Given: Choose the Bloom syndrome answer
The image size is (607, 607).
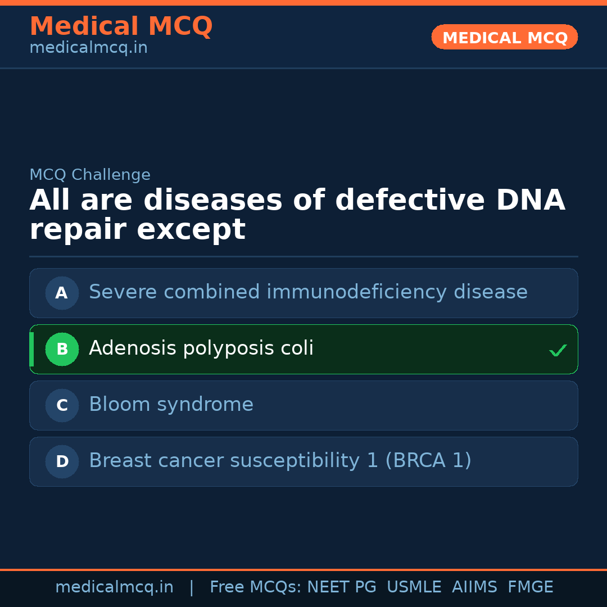Looking at the screenshot, I should pos(171,405).
